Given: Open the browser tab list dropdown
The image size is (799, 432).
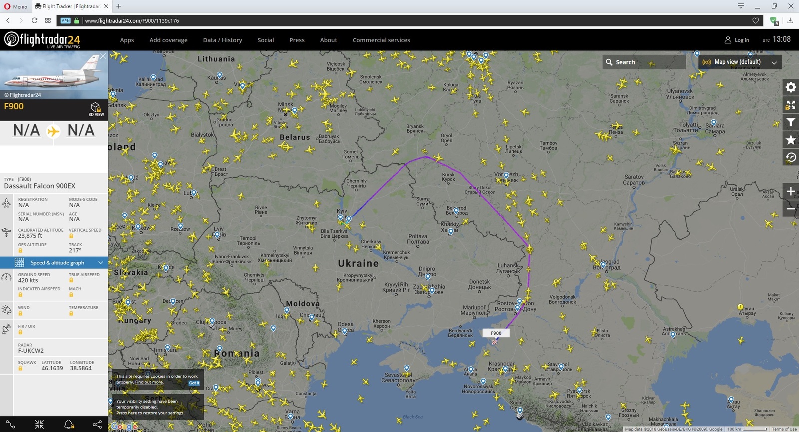Looking at the screenshot, I should pyautogui.click(x=741, y=6).
